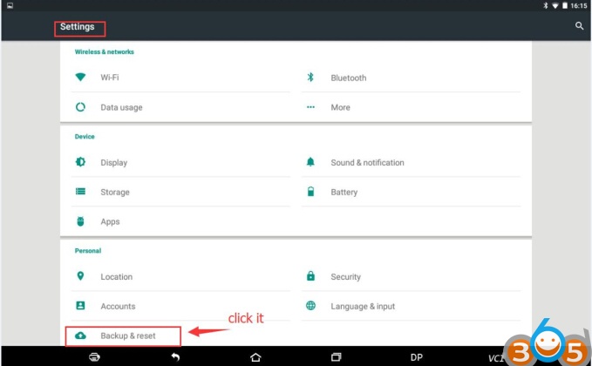The width and height of the screenshot is (592, 366).
Task: Open Bluetooth settings
Action: coord(411,78)
